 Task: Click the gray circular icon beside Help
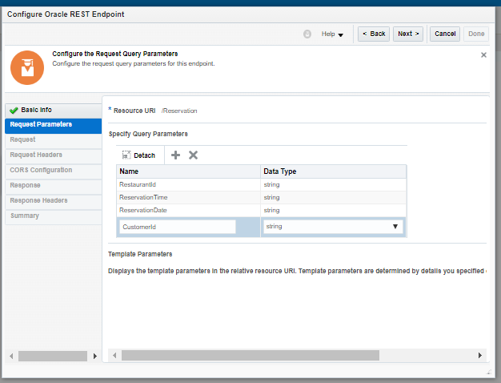click(x=307, y=34)
